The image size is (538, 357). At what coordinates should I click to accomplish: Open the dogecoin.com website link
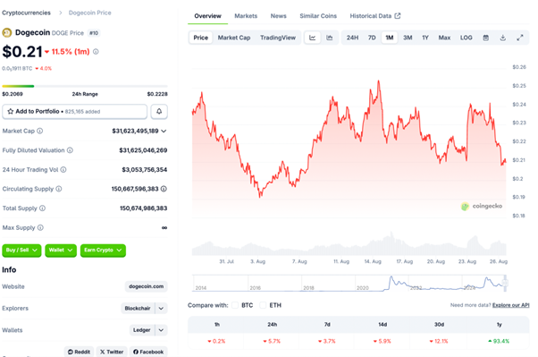tap(147, 286)
